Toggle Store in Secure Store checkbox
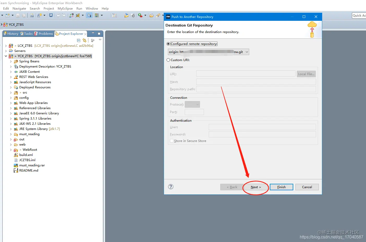 tap(172, 141)
